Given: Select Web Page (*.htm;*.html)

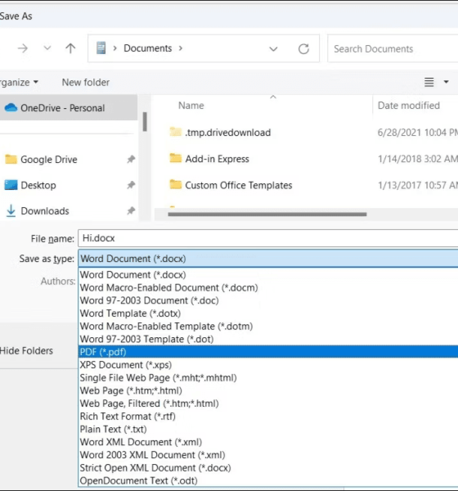Looking at the screenshot, I should point(268,390).
